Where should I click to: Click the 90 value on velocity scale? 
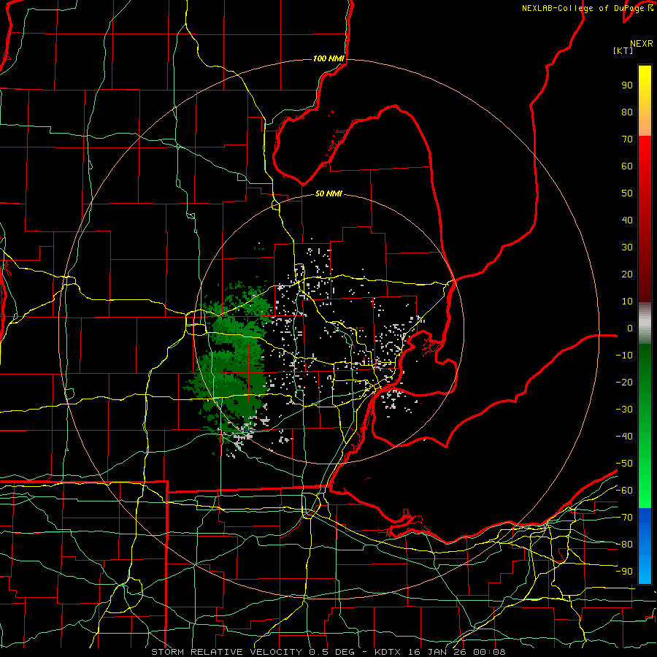[x=627, y=85]
